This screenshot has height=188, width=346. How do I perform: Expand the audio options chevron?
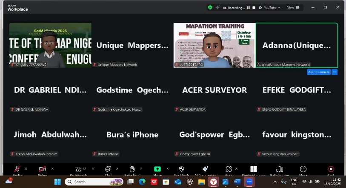[x=26, y=169]
